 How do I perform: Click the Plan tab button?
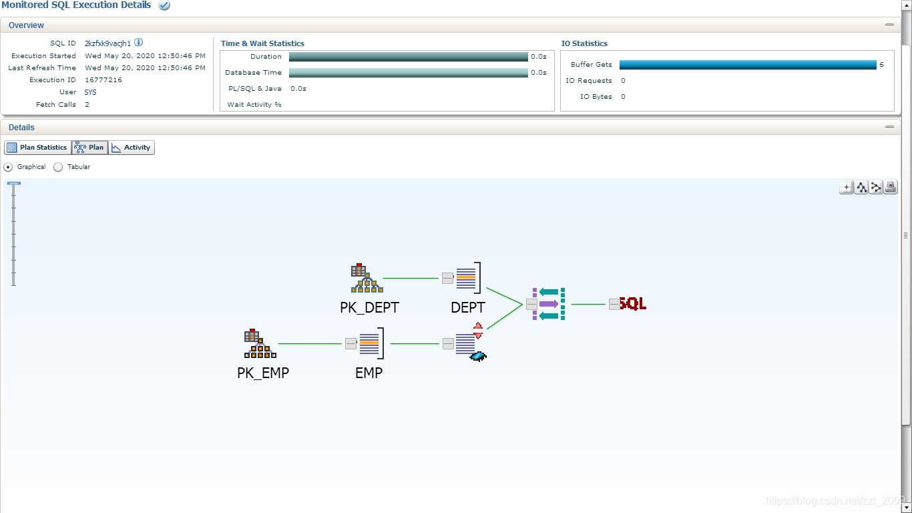pos(89,148)
